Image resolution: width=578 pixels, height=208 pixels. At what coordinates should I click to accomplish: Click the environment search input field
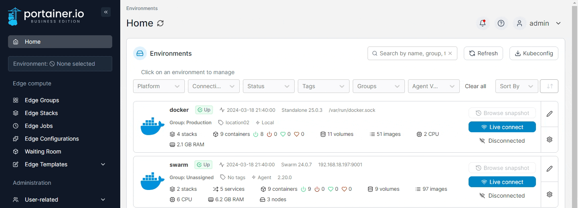411,53
